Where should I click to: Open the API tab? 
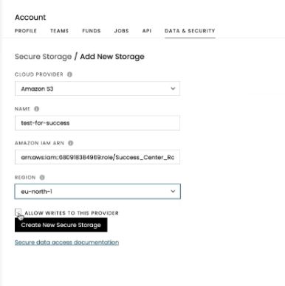tap(147, 31)
